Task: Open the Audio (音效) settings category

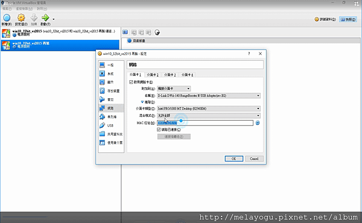Action: click(x=111, y=99)
